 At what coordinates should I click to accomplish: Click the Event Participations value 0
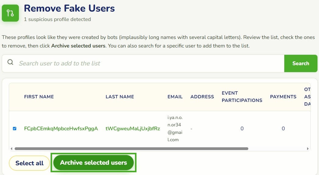click(x=242, y=128)
